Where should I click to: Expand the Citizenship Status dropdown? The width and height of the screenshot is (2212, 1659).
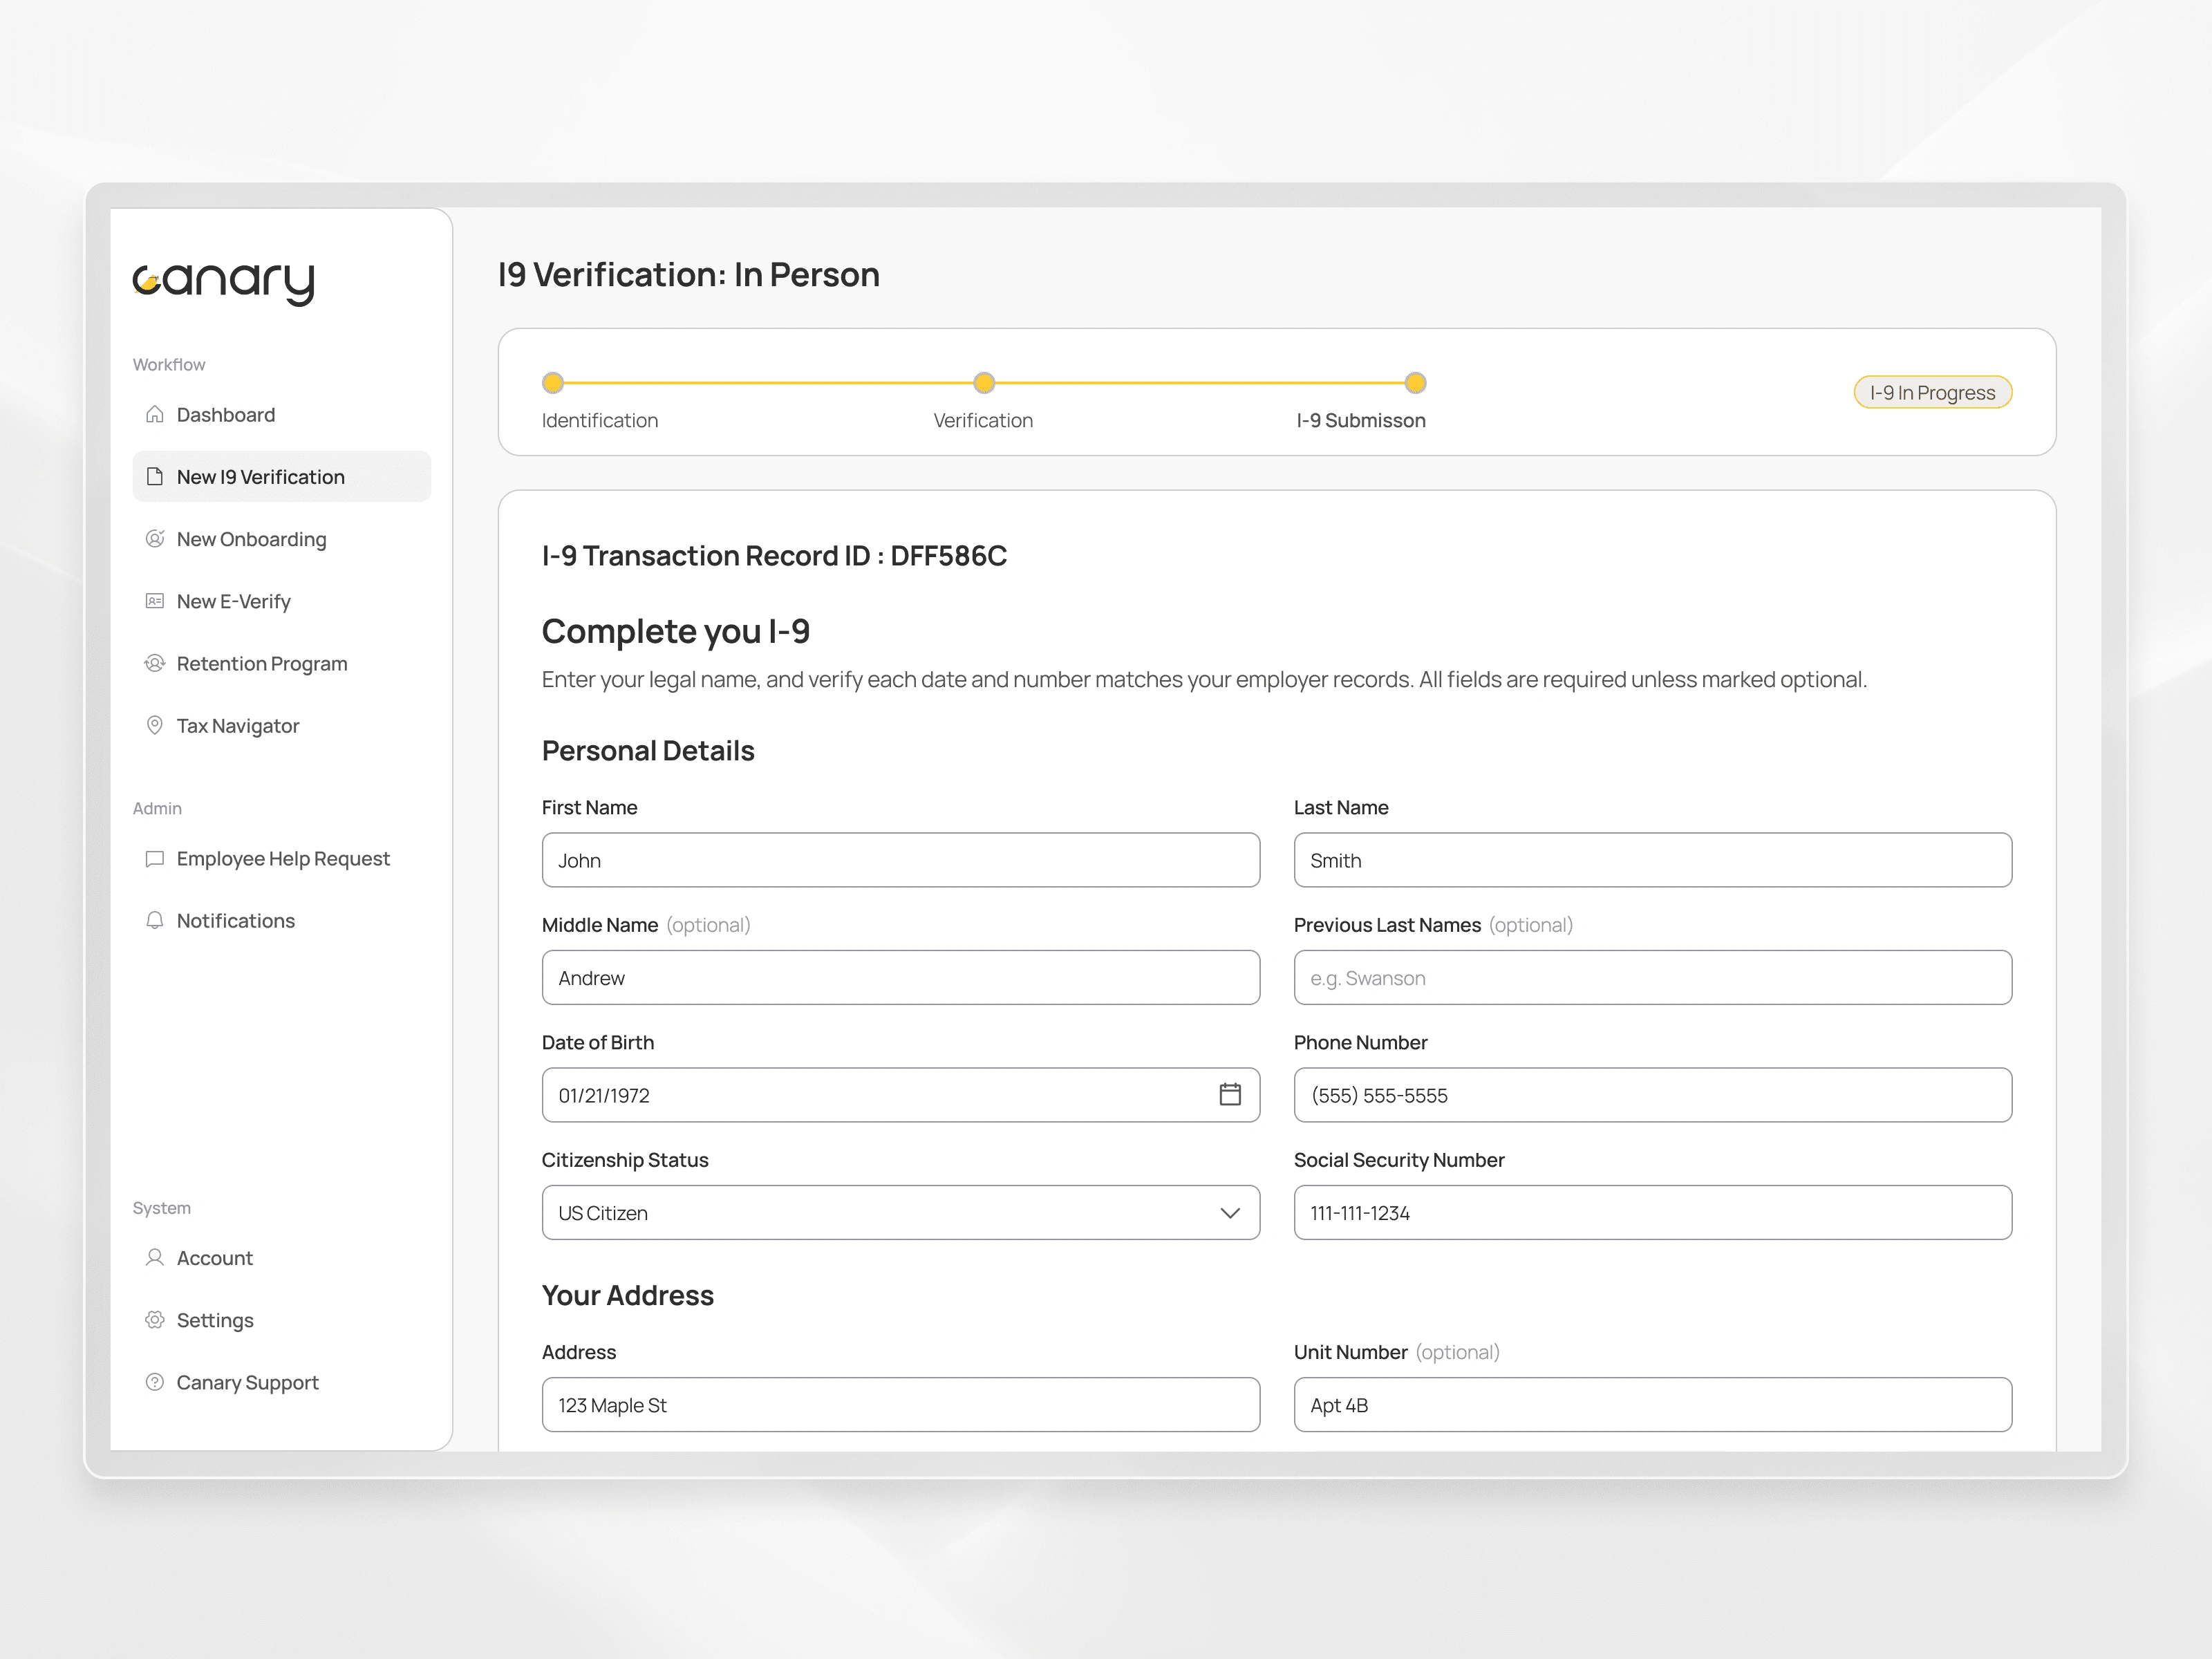click(900, 1213)
